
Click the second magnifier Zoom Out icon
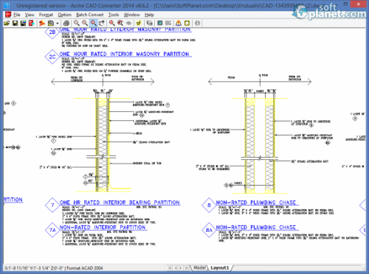[x=85, y=23]
